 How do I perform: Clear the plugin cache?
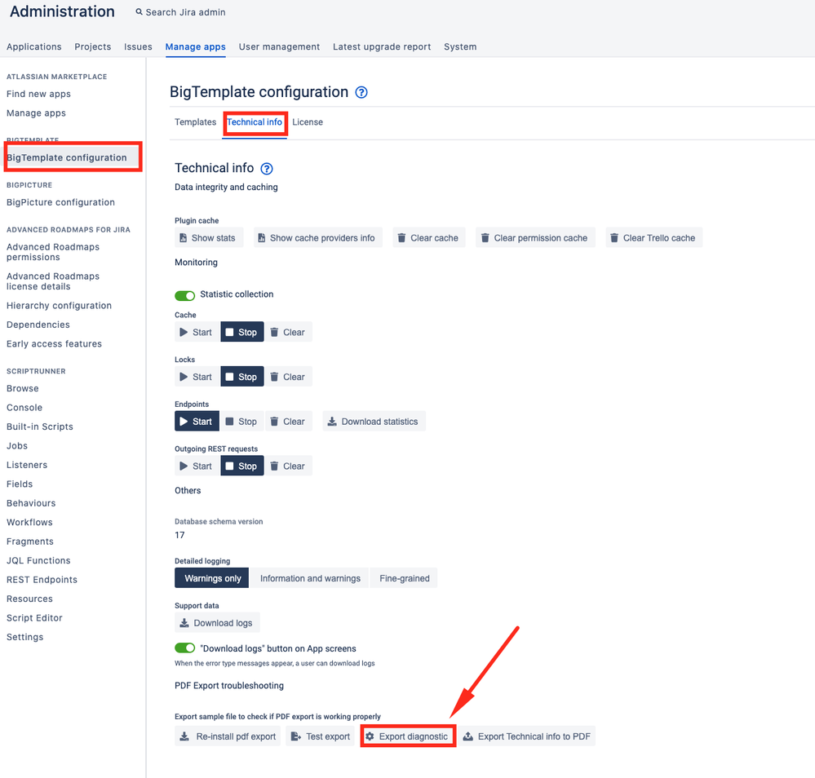tap(429, 237)
